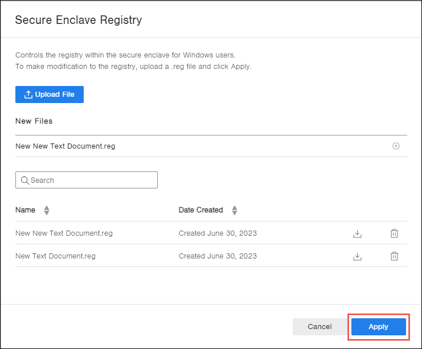
Task: Select the New New Text Document.reg table row name
Action: 64,233
